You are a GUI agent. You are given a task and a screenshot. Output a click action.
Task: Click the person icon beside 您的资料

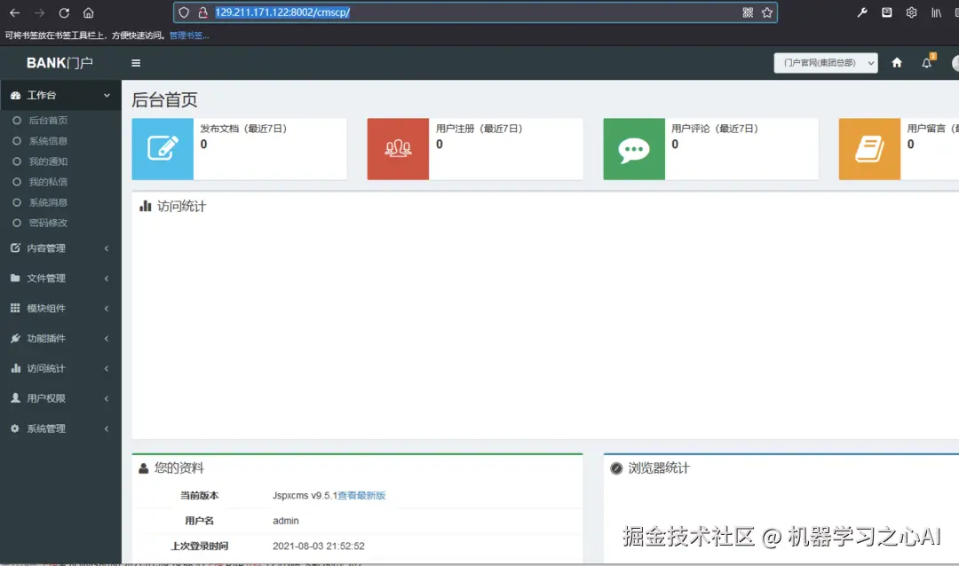point(144,468)
